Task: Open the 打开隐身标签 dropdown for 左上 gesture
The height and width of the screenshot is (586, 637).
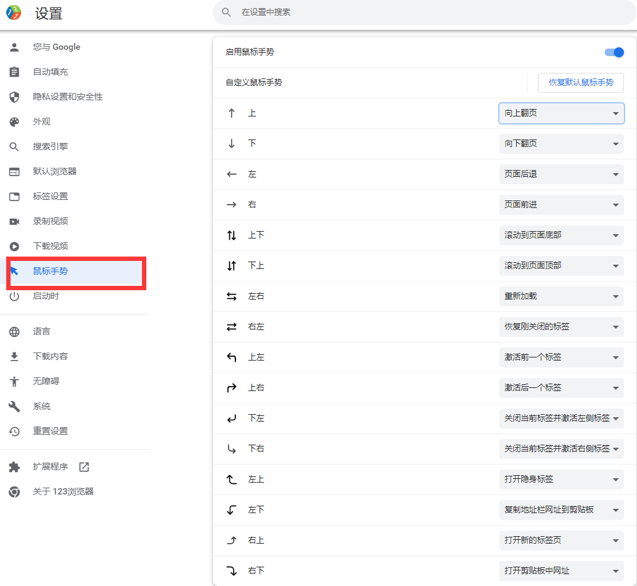Action: tap(561, 480)
